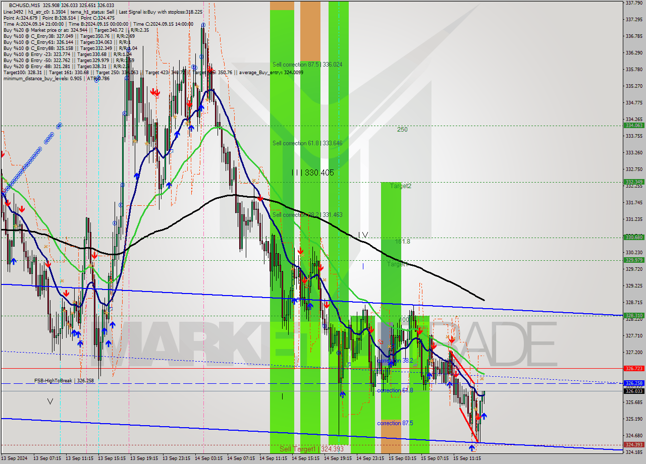Click the '13 Sep 07:15' time axis label

[47, 459]
